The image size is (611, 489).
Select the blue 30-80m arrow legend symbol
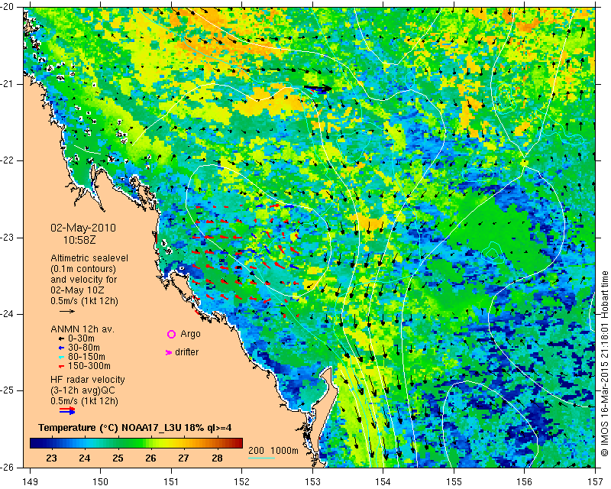[61, 348]
